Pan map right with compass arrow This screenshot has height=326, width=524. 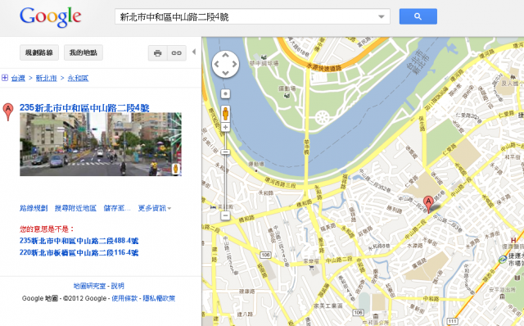point(235,64)
